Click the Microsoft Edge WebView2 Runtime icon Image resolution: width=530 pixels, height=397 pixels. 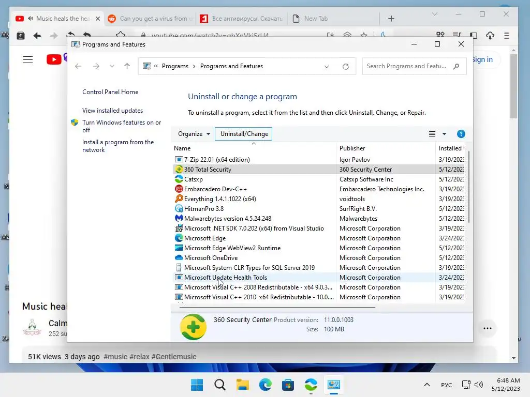pyautogui.click(x=179, y=248)
